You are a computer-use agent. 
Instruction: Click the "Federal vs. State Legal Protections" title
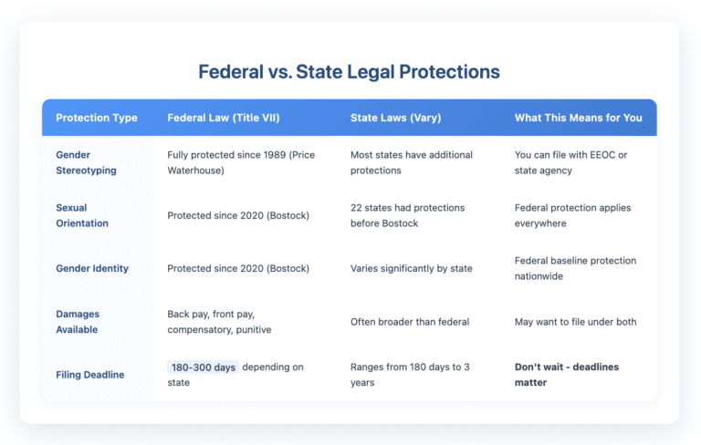pyautogui.click(x=350, y=70)
